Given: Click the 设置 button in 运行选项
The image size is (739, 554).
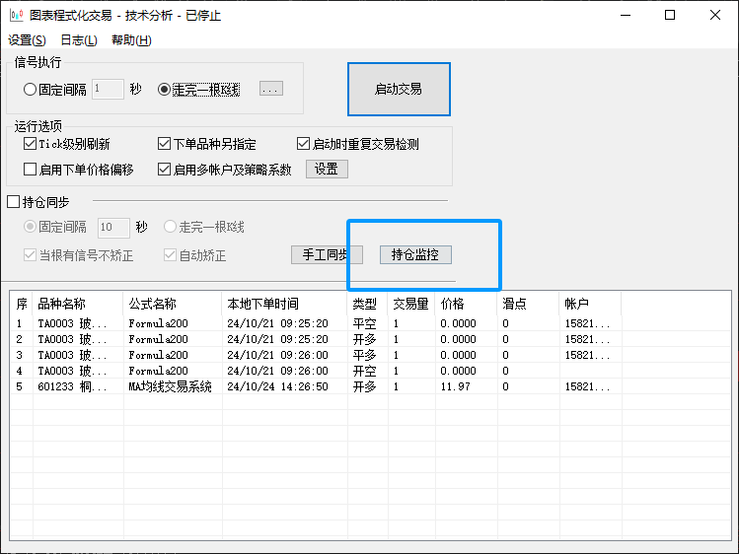Looking at the screenshot, I should click(x=327, y=170).
